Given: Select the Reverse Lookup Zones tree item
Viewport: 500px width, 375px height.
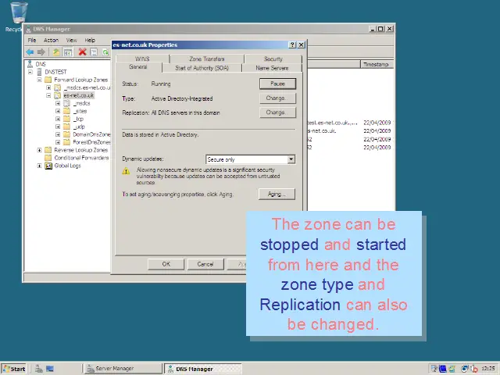Looking at the screenshot, I should pyautogui.click(x=81, y=150).
